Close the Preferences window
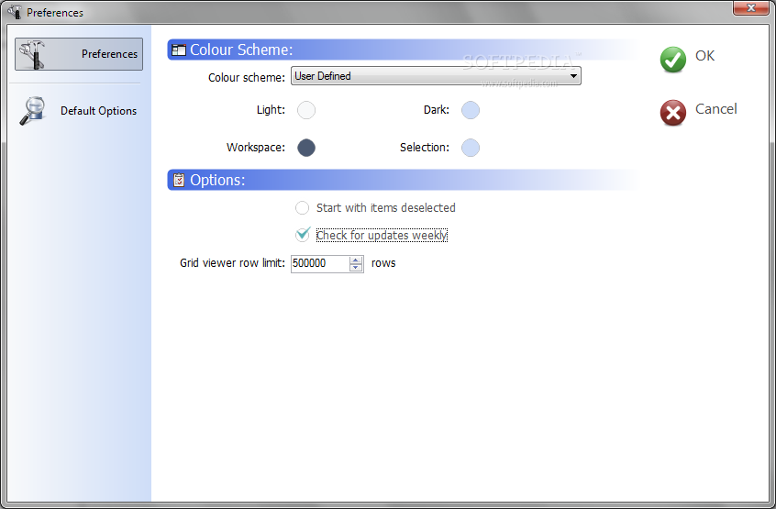Viewport: 776px width, 509px height. click(x=750, y=7)
